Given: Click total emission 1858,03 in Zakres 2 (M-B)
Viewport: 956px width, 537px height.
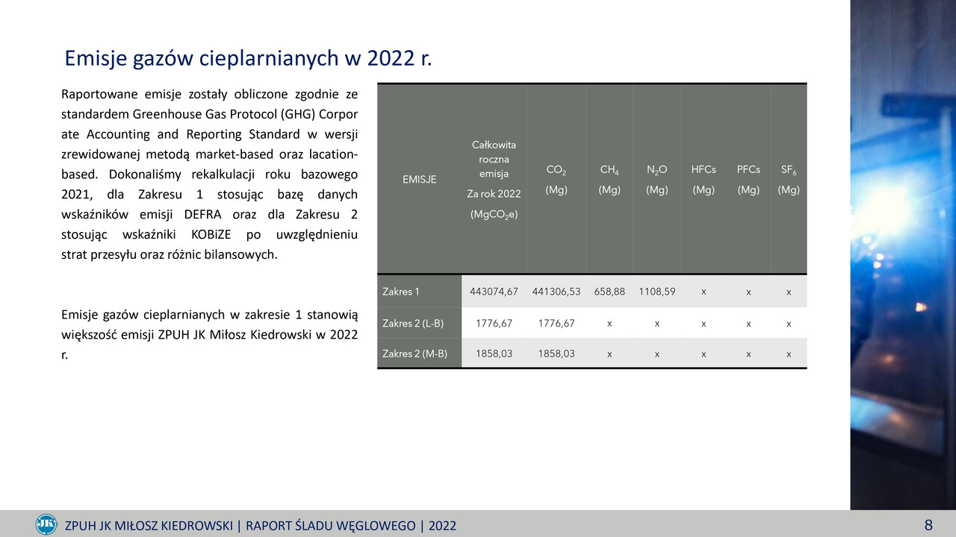Looking at the screenshot, I should pyautogui.click(x=494, y=354).
